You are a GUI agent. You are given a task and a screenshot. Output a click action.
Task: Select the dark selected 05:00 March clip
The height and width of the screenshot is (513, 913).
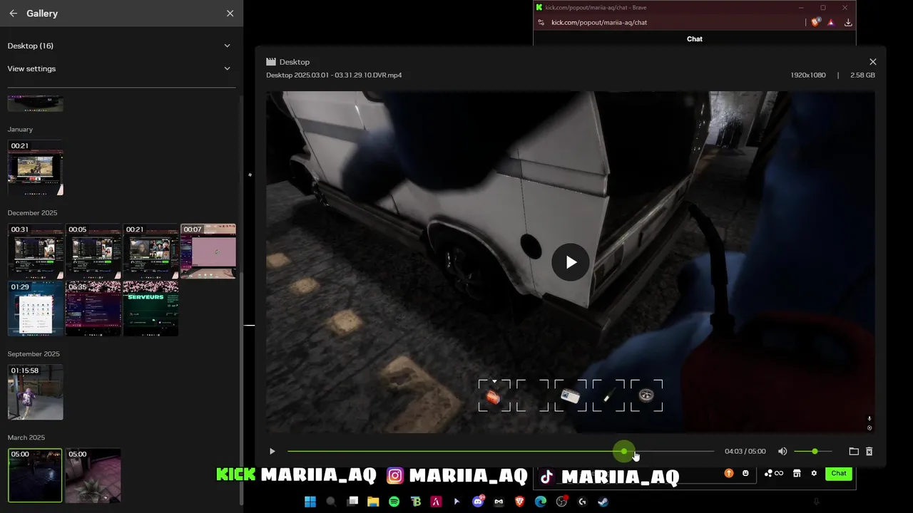[x=36, y=475]
